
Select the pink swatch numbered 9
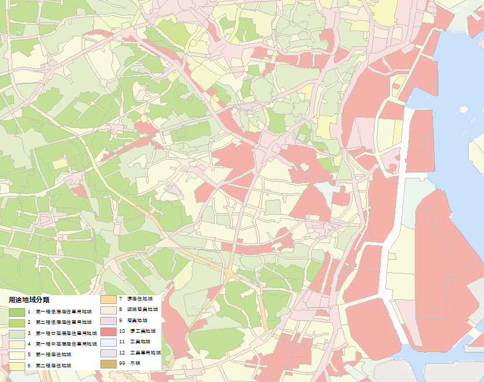point(109,321)
